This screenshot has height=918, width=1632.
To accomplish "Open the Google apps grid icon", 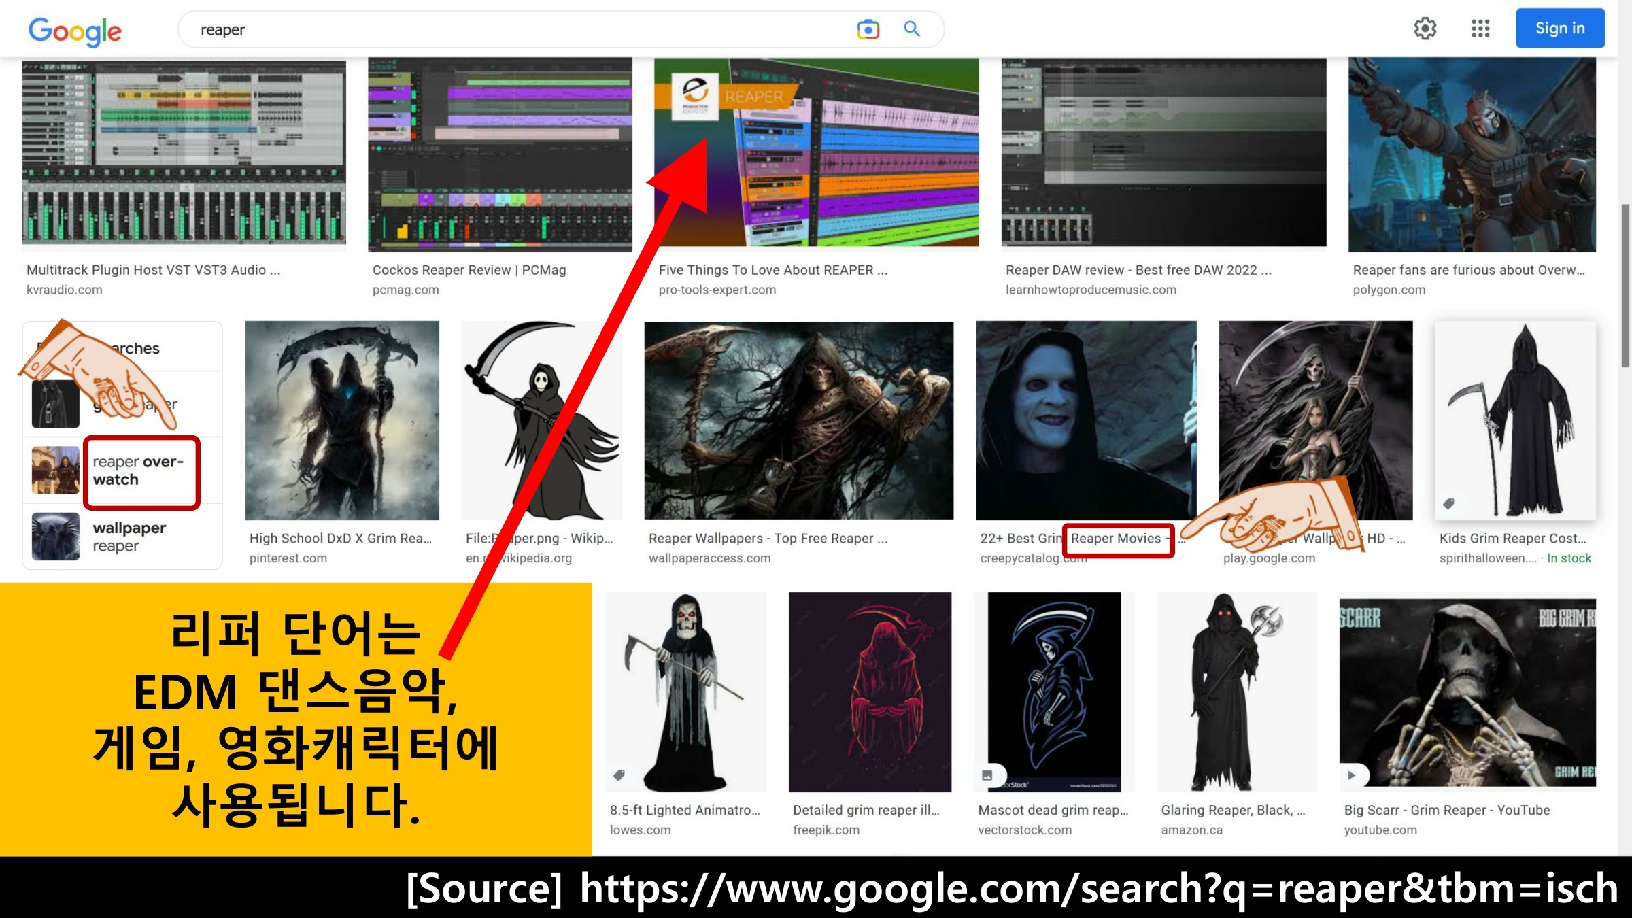I will click(x=1480, y=29).
